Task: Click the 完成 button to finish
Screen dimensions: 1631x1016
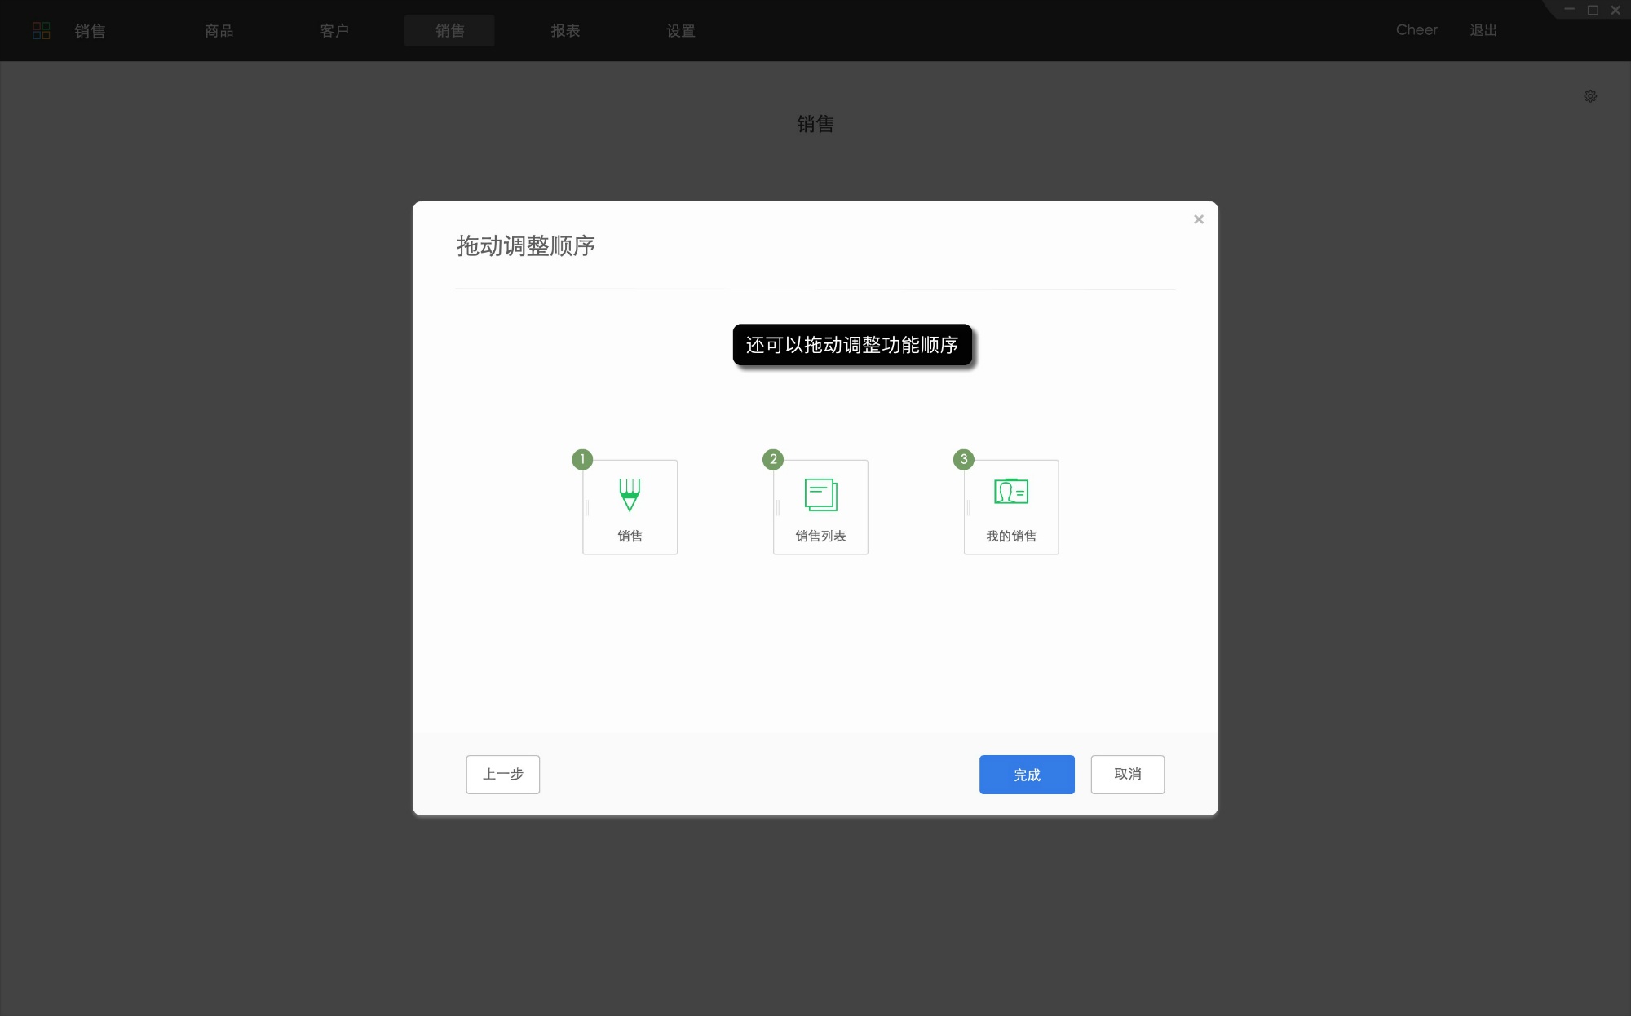Action: tap(1027, 775)
